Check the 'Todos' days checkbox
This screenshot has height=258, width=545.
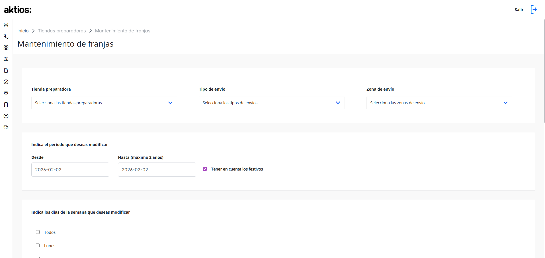coord(38,232)
